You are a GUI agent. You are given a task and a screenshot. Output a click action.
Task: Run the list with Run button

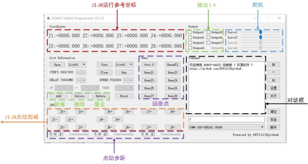coord(124,72)
